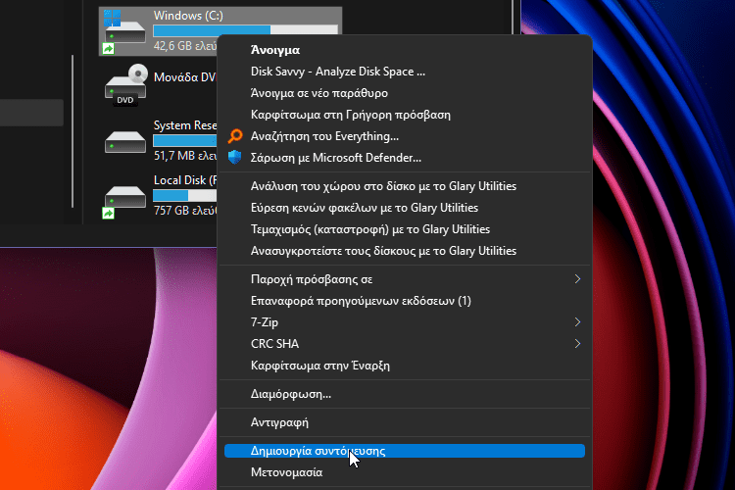Click the Local Disk drive name

[x=185, y=180]
